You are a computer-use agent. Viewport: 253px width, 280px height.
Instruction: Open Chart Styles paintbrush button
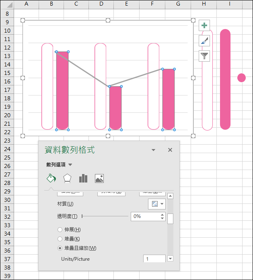pos(204,41)
